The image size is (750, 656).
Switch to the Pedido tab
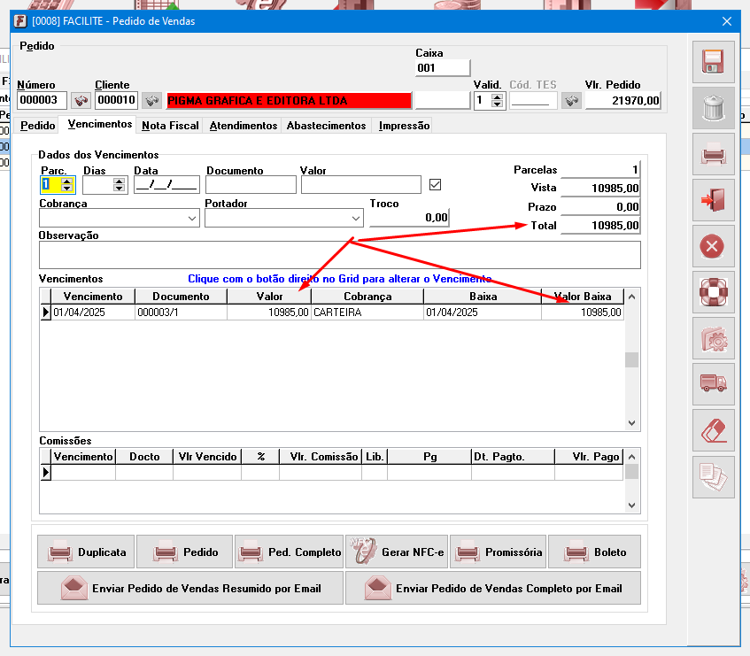(x=38, y=126)
